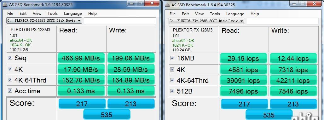This screenshot has height=120, width=324.
Task: Open Tools menu in right window
Action: 215,14
